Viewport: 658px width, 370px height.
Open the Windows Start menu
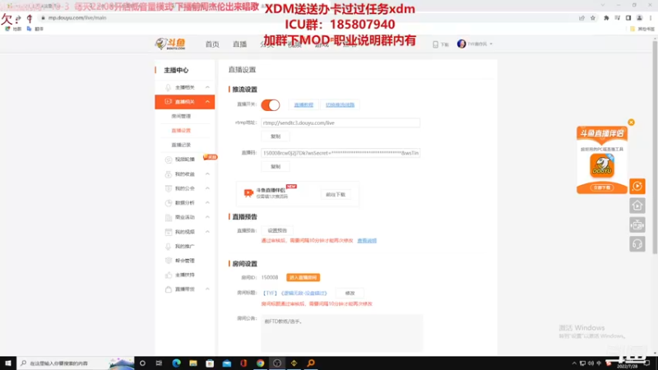coord(8,363)
